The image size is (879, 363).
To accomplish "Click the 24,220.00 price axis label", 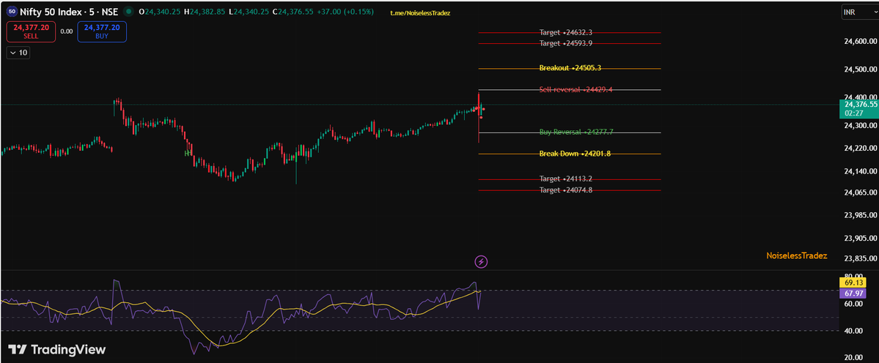I will [x=861, y=149].
